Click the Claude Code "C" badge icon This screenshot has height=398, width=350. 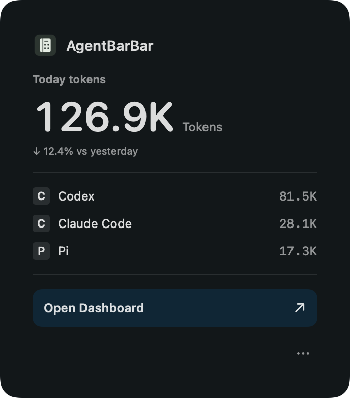tap(41, 223)
